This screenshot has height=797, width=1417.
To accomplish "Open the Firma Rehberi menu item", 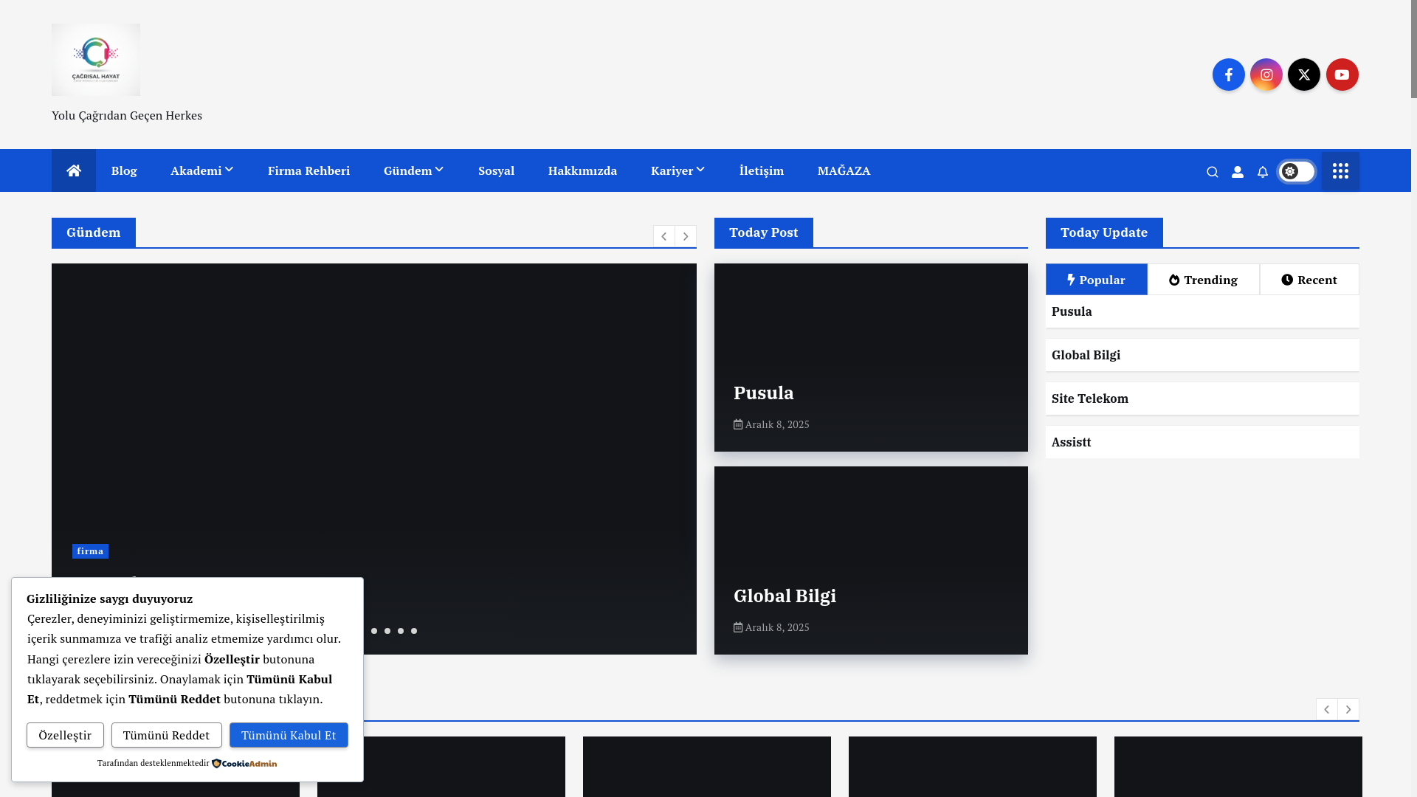I will click(x=308, y=170).
